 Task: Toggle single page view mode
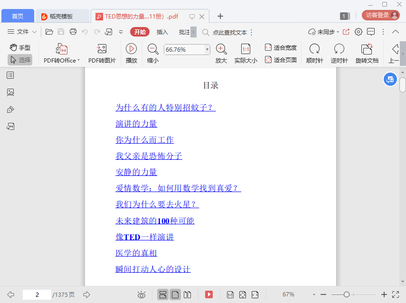click(x=175, y=294)
